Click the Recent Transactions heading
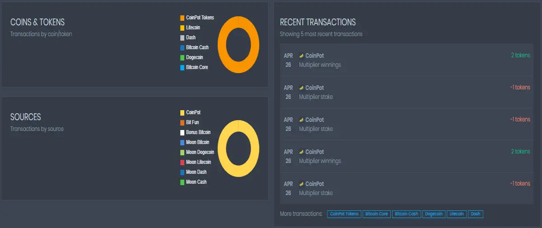The width and height of the screenshot is (542, 228). (x=318, y=22)
